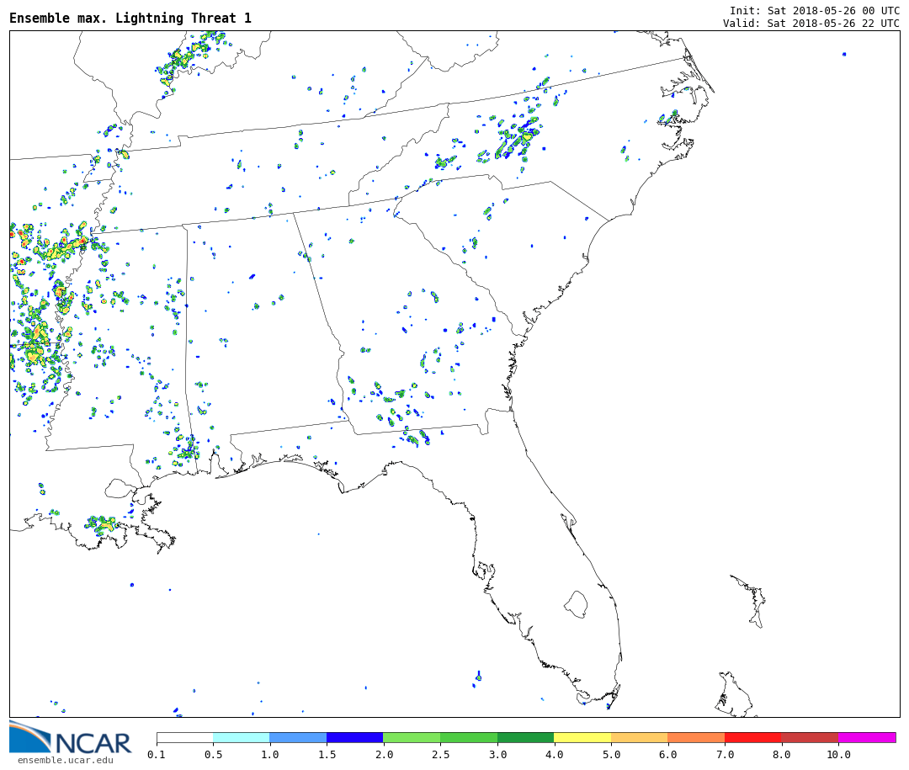Select the yellow 4.0–5.0 colorbar segment
The width and height of the screenshot is (909, 770).
click(582, 737)
